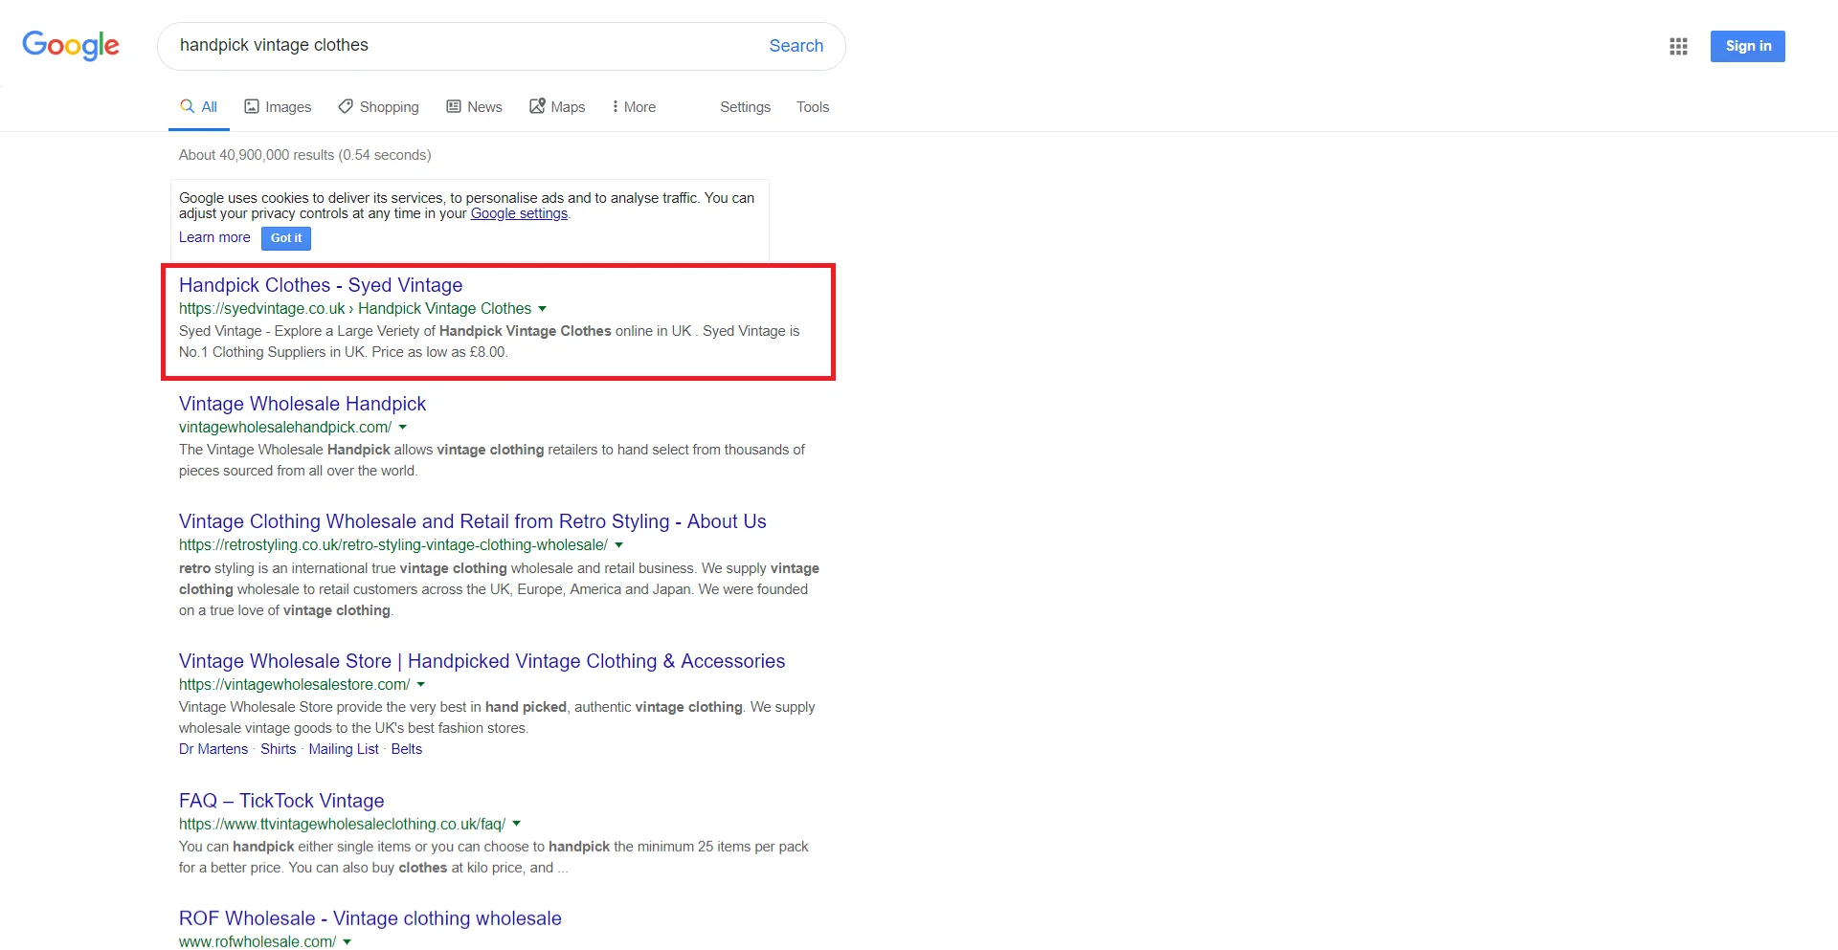Open the Tools option
The width and height of the screenshot is (1838, 950).
[813, 107]
